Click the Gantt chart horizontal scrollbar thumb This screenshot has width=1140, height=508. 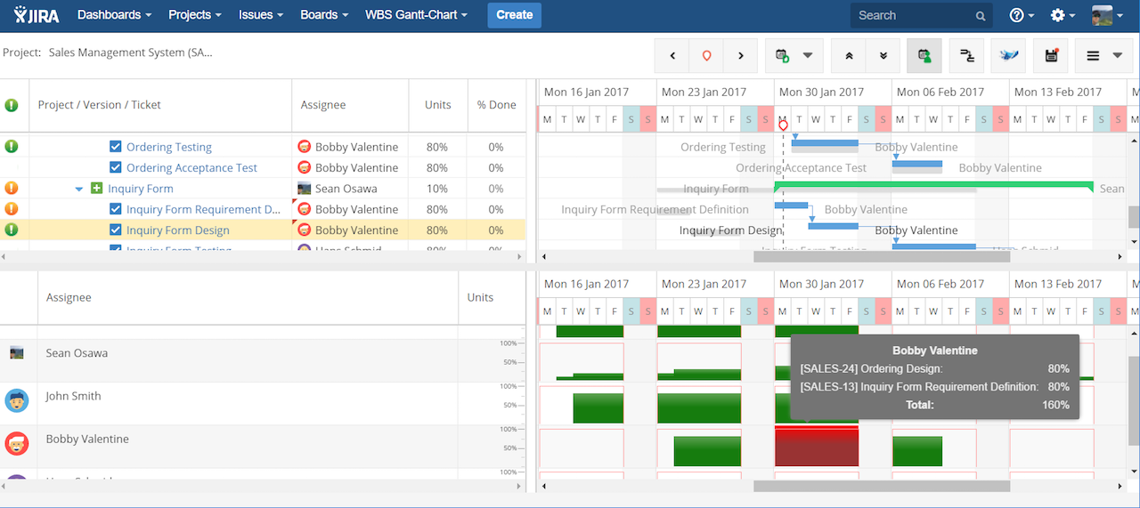882,256
